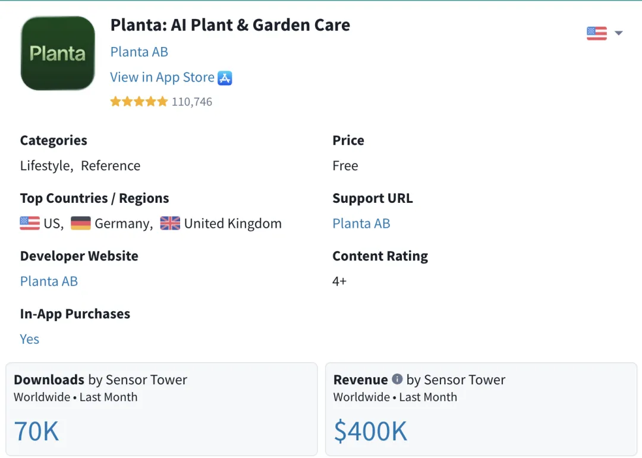
Task: Click the five-star rating stars
Action: pyautogui.click(x=139, y=102)
